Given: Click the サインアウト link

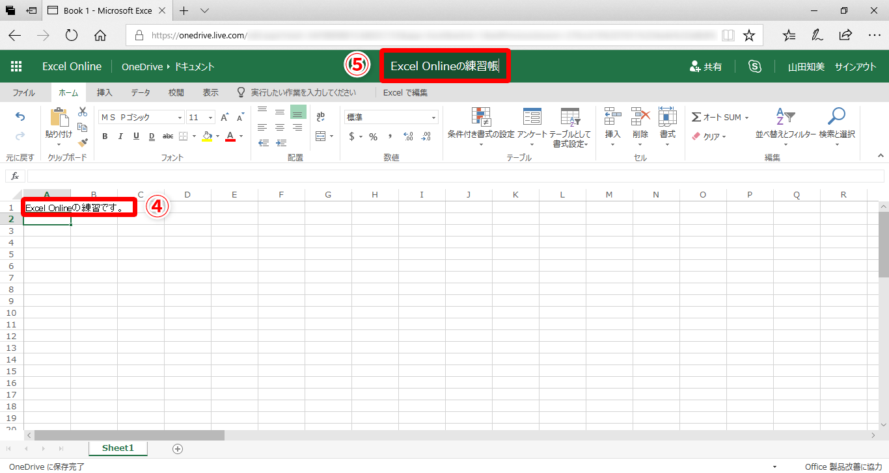Looking at the screenshot, I should (856, 67).
